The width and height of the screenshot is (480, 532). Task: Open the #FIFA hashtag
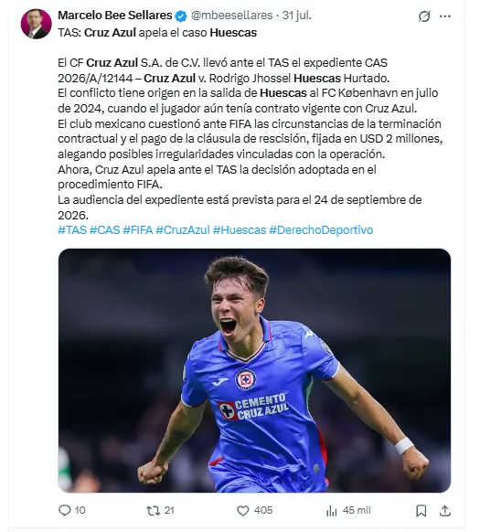[137, 230]
